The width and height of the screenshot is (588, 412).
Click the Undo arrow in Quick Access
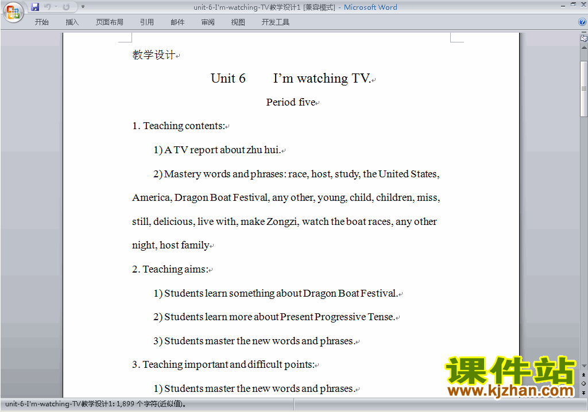click(47, 7)
